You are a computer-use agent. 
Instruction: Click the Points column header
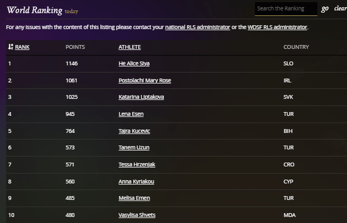(75, 47)
